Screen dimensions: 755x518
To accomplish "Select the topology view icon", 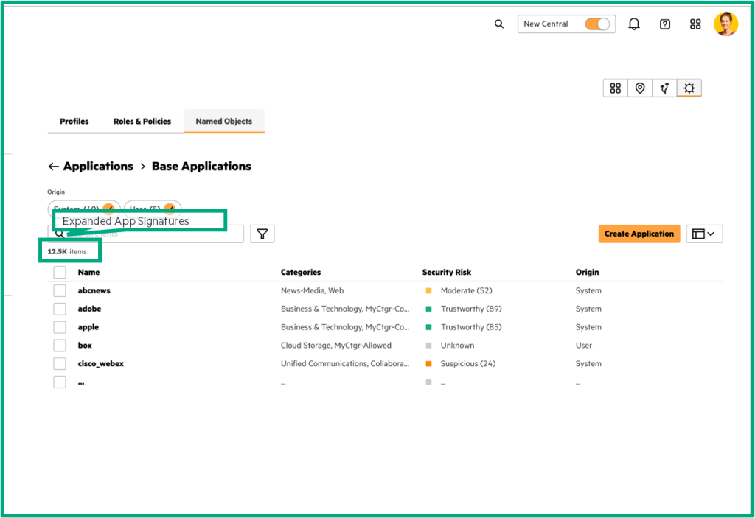I will pos(664,88).
